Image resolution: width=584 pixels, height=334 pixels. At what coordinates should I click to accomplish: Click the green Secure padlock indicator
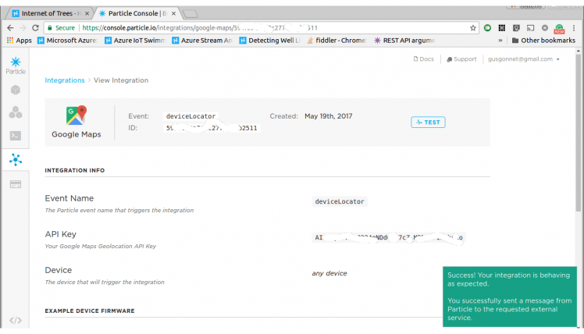tap(61, 28)
